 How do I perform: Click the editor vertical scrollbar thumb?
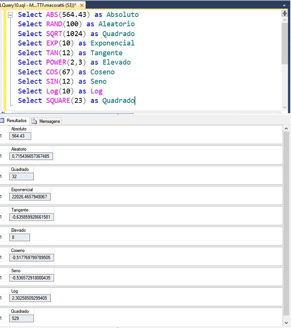point(284,44)
